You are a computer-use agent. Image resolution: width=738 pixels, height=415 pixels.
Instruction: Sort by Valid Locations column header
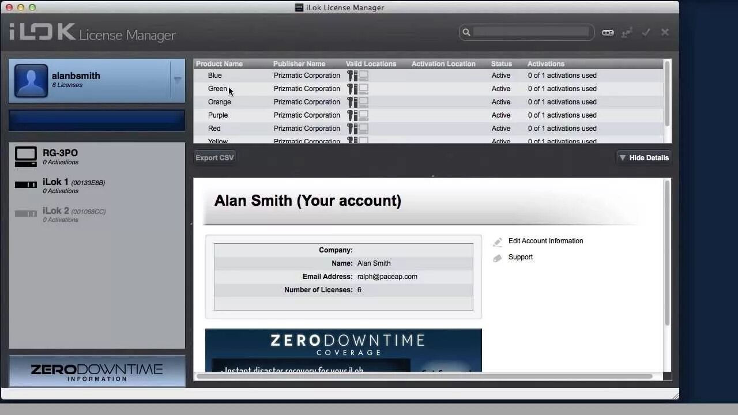(x=371, y=64)
